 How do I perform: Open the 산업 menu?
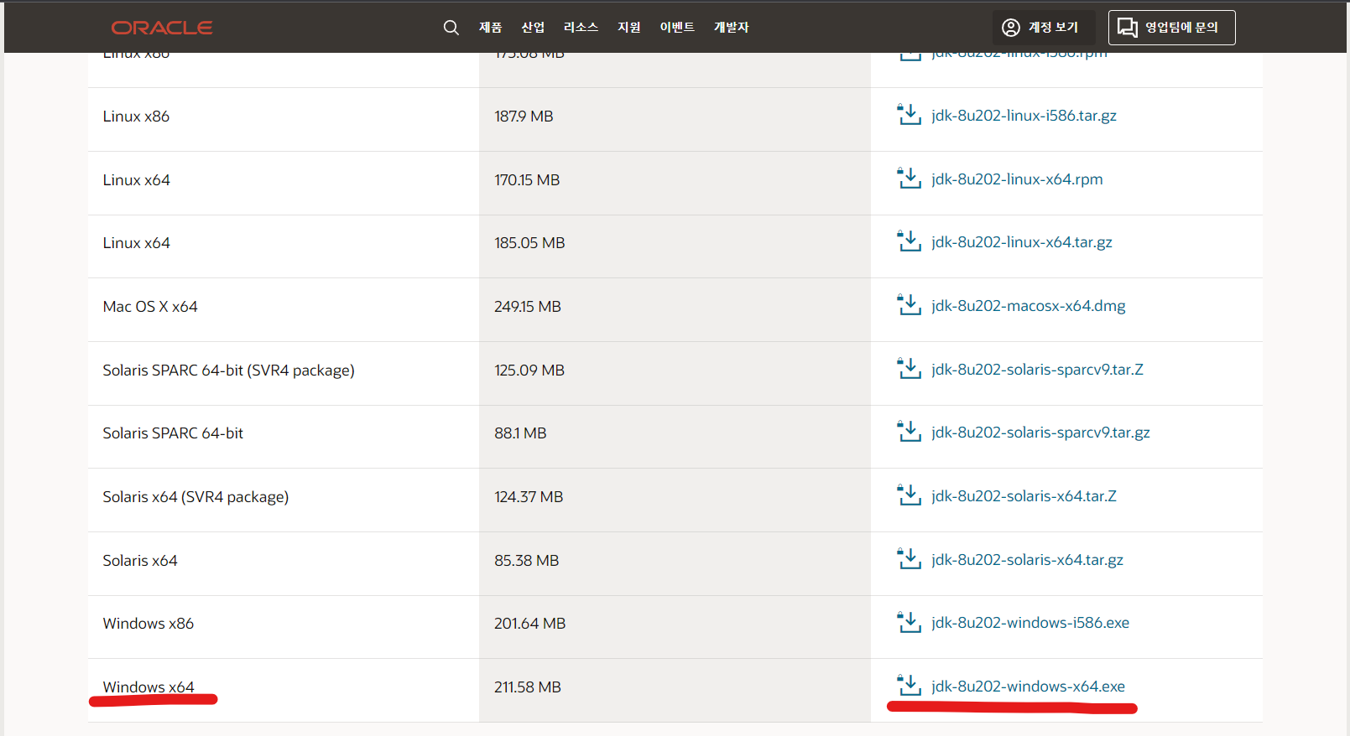click(x=533, y=28)
